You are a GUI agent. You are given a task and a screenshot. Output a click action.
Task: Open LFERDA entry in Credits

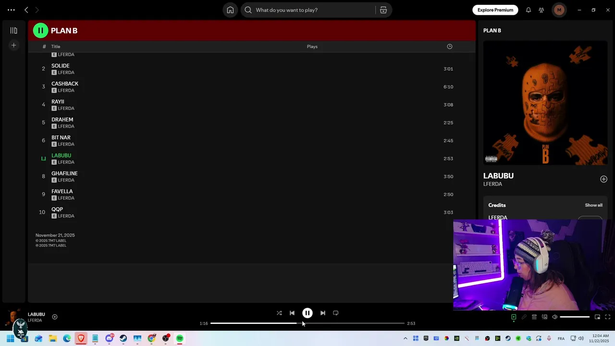pyautogui.click(x=498, y=217)
